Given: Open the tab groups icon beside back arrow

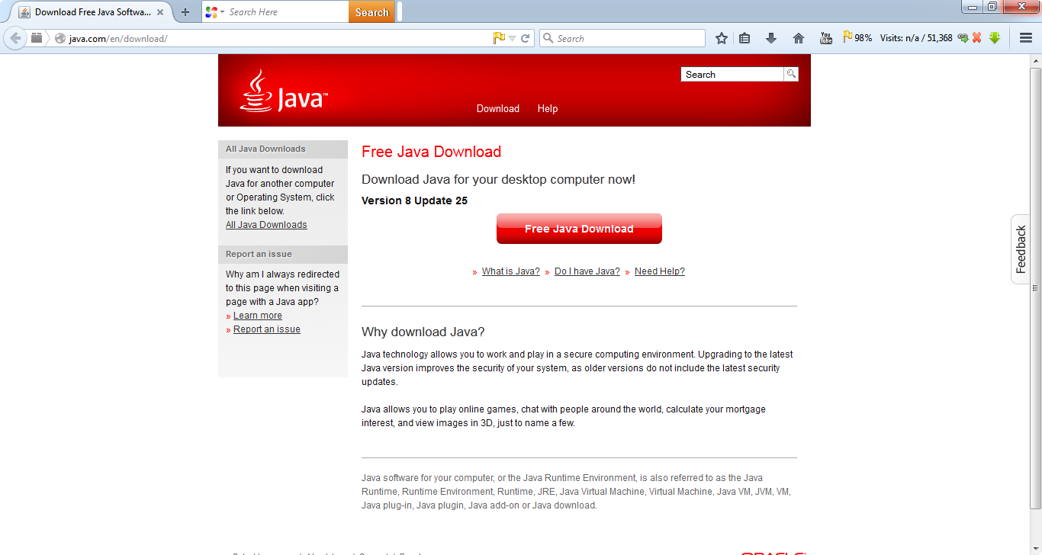Looking at the screenshot, I should pyautogui.click(x=37, y=38).
